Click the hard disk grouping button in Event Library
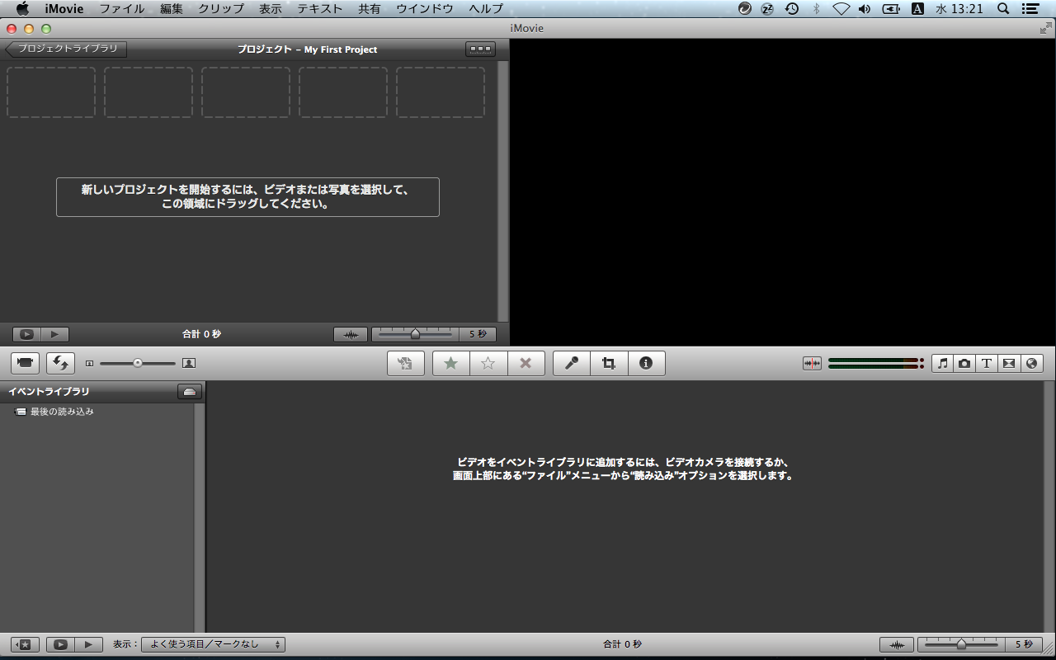The width and height of the screenshot is (1056, 660). pos(190,392)
